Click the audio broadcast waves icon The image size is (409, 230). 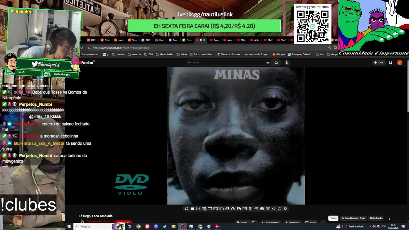pos(198,209)
